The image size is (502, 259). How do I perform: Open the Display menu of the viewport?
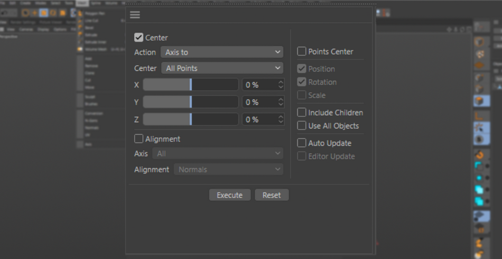coord(43,30)
